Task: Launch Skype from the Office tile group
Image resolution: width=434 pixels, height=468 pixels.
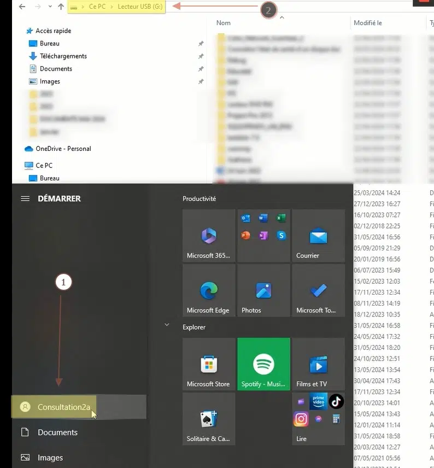Action: pos(281,236)
